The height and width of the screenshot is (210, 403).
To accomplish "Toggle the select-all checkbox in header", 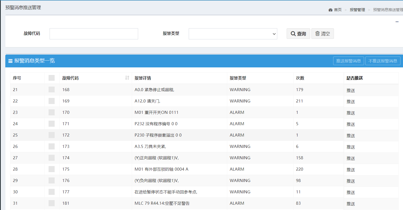I will pyautogui.click(x=52, y=78).
